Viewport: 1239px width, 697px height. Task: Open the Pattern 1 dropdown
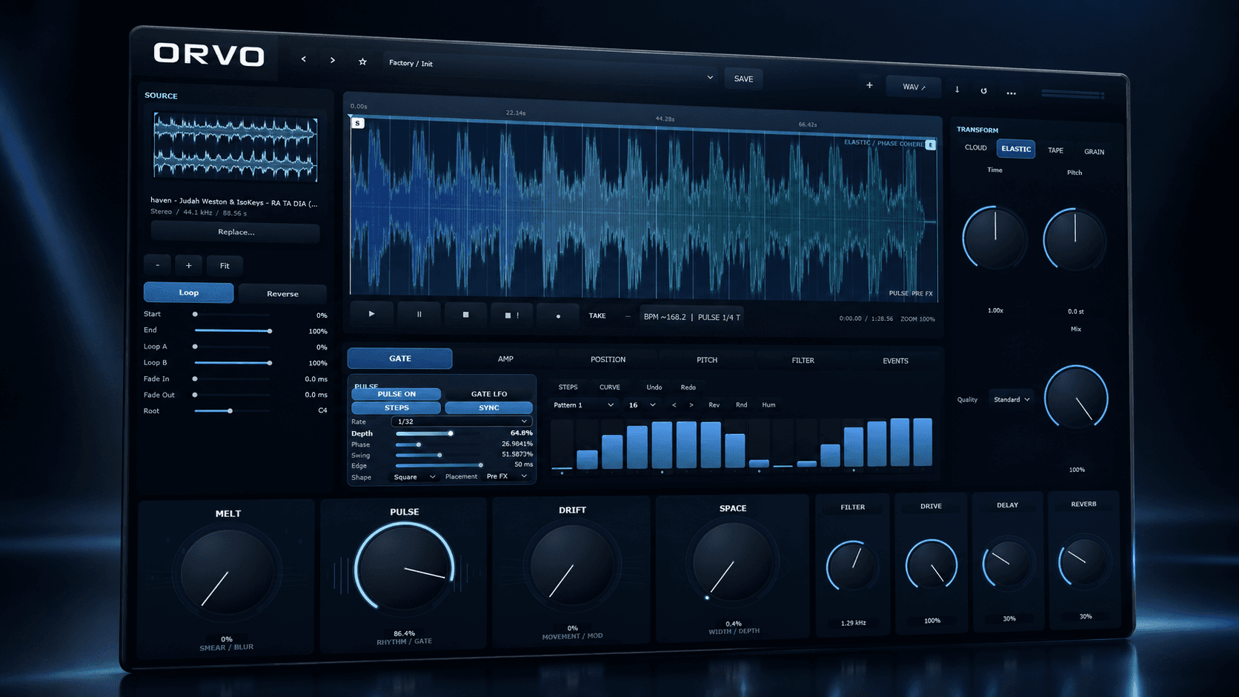pyautogui.click(x=583, y=405)
